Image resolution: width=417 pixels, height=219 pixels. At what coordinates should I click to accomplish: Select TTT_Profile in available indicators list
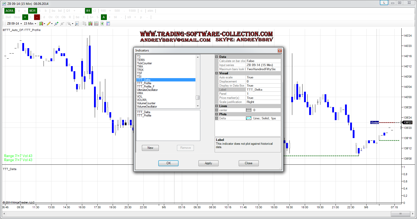tap(144, 83)
